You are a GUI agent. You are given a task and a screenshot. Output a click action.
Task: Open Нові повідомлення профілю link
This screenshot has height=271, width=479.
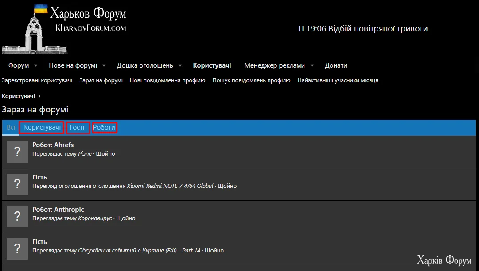click(x=167, y=80)
